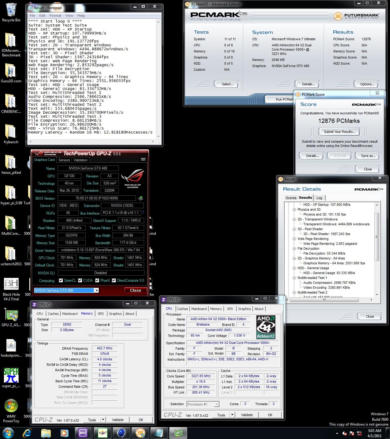The height and width of the screenshot is (439, 390).
Task: Select the CINEBENC... folder icon
Action: tap(11, 104)
